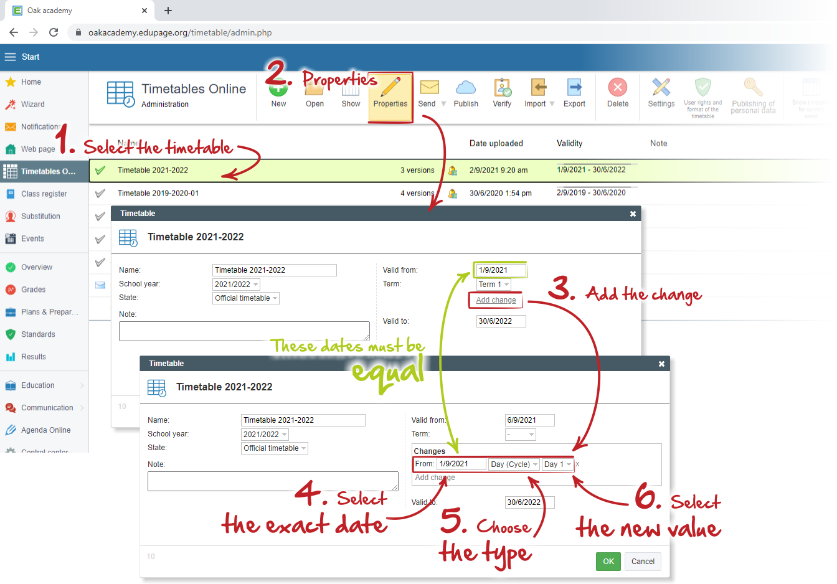Click the Name field in front dialog
Image resolution: width=837 pixels, height=584 pixels.
point(303,420)
